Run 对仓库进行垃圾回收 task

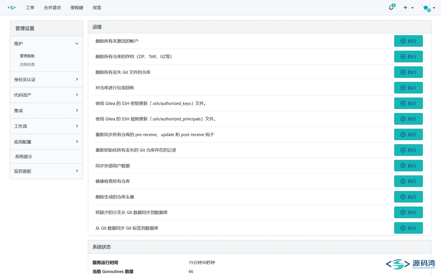pos(408,88)
